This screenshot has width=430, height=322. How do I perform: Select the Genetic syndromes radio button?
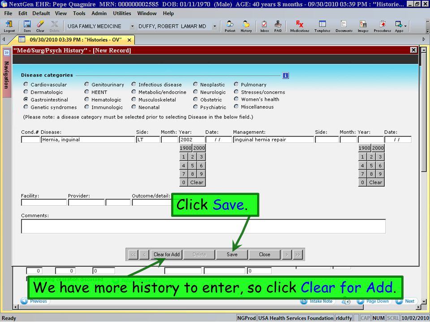click(26, 107)
